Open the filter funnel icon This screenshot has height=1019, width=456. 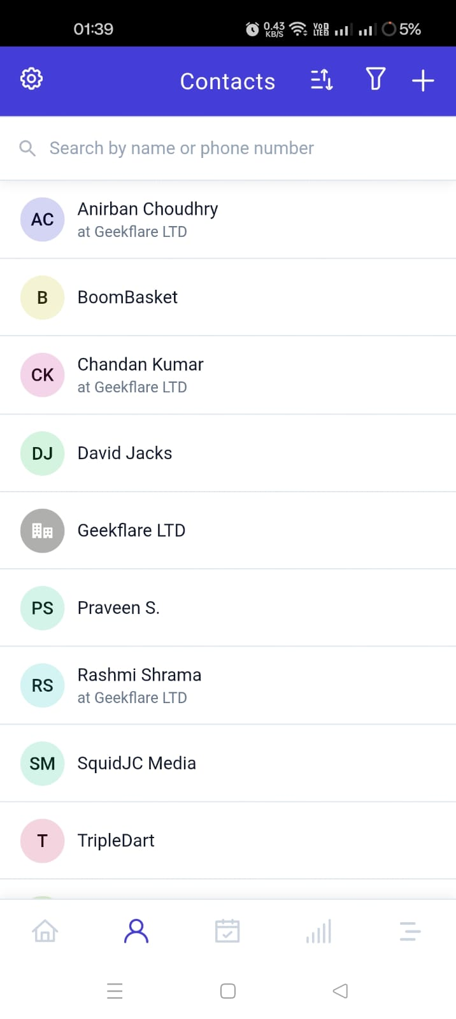[x=375, y=80]
